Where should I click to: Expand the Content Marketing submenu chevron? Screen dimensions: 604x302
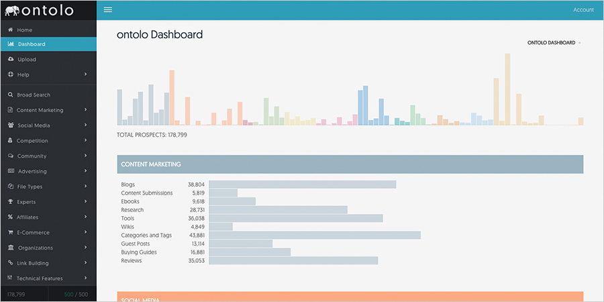85,110
